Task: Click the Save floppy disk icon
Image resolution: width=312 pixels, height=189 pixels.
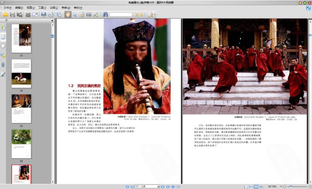Action: pyautogui.click(x=12, y=14)
